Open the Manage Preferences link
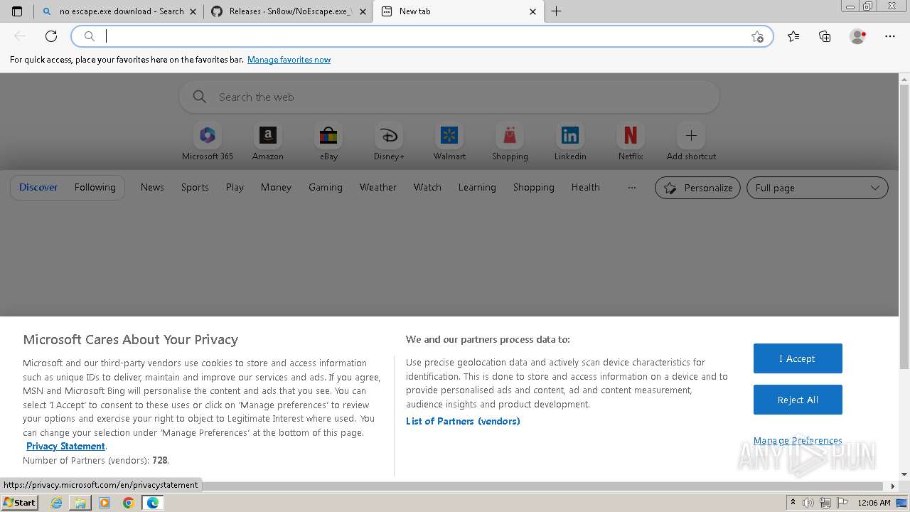The image size is (910, 512). coord(798,441)
